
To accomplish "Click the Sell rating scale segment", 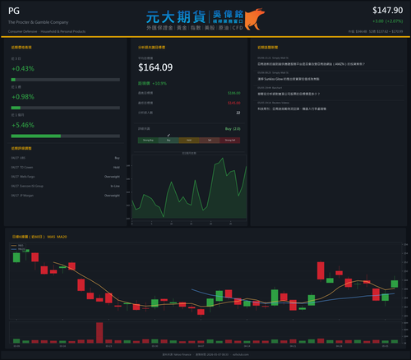I will click(x=210, y=141).
